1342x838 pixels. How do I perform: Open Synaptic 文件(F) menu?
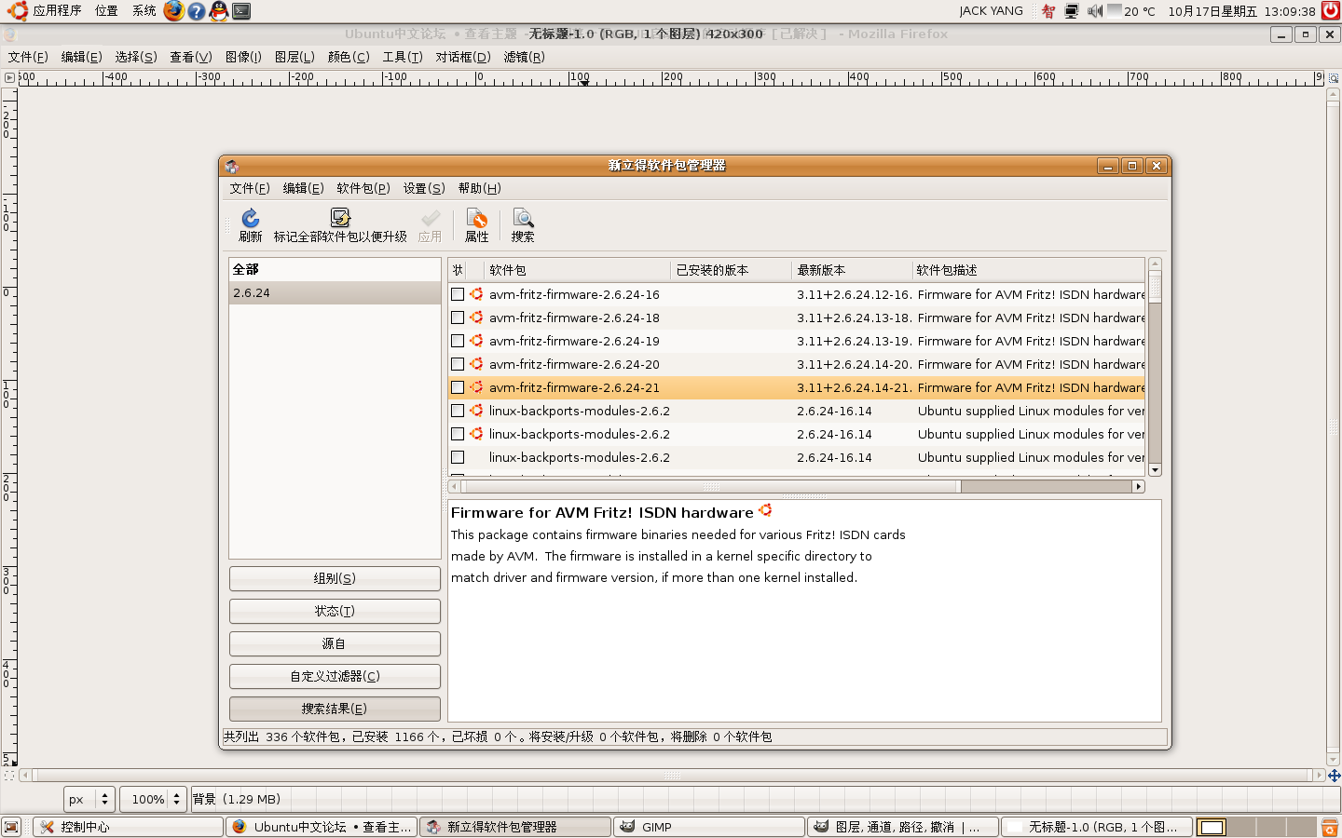250,188
